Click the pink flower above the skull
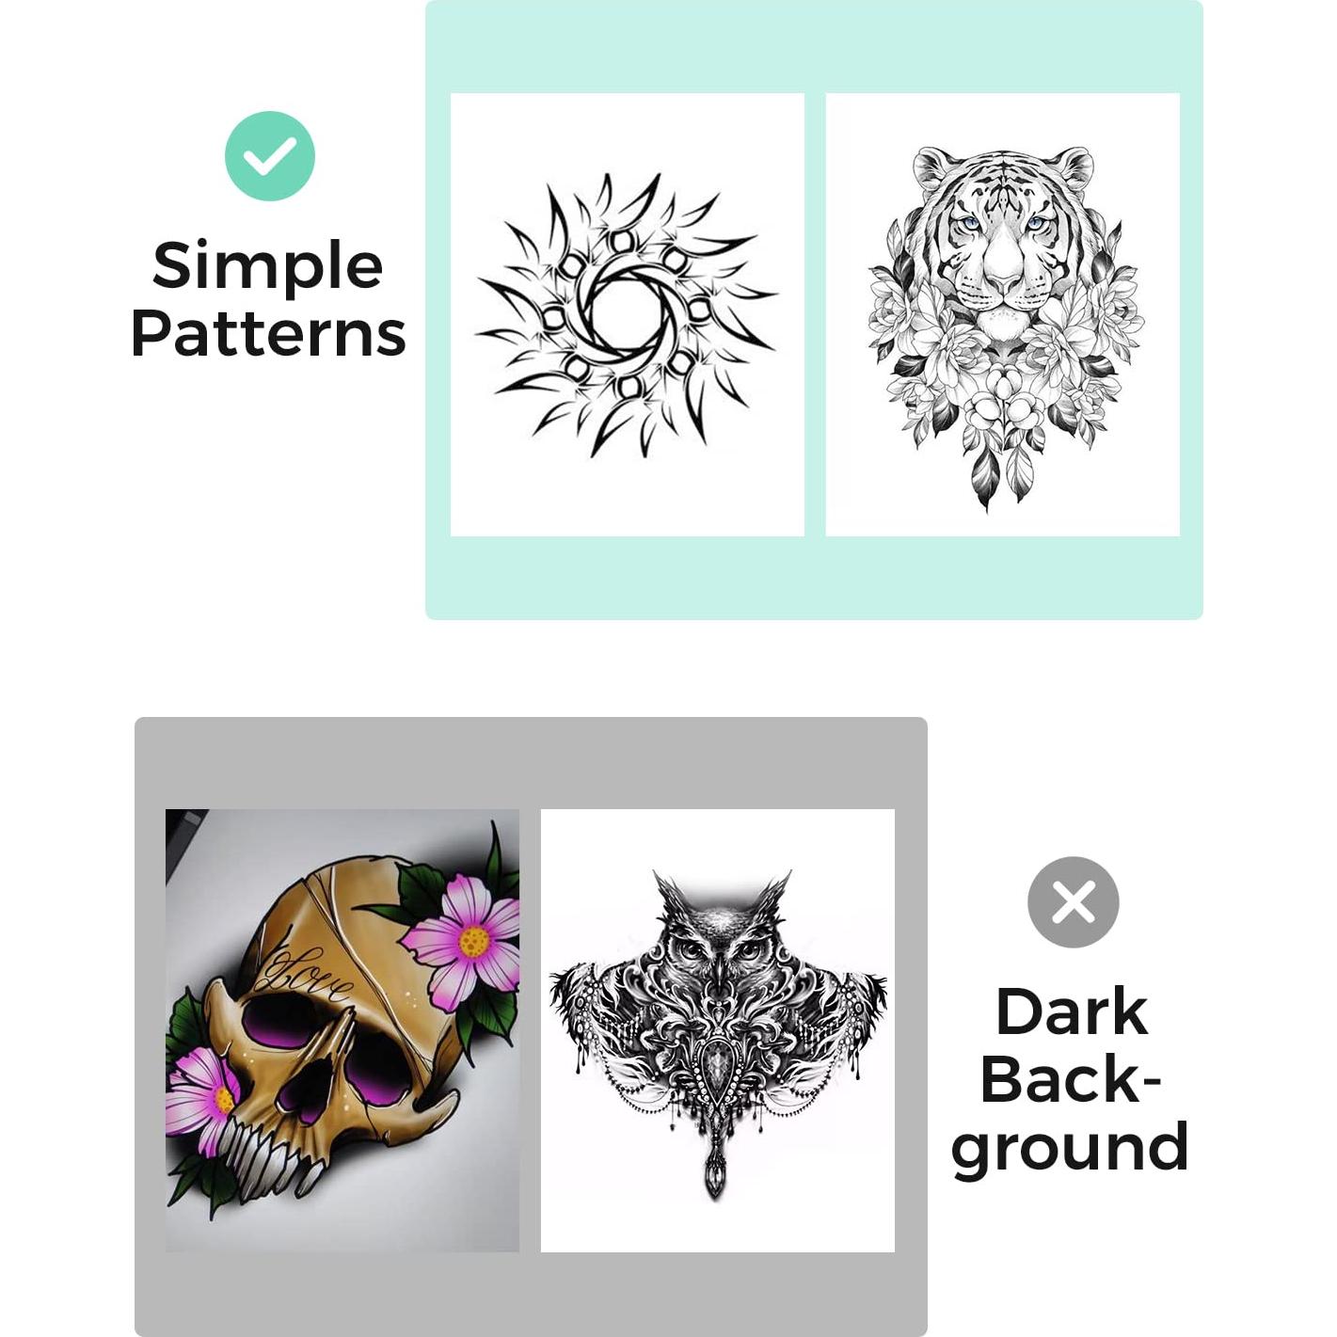The width and height of the screenshot is (1337, 1337). pyautogui.click(x=465, y=939)
